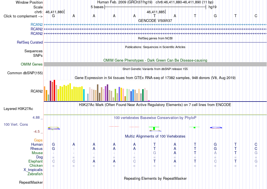The width and height of the screenshot is (267, 189).
Task: Open the Multiz Alignments of 100 Vertebrates title
Action: [155, 136]
